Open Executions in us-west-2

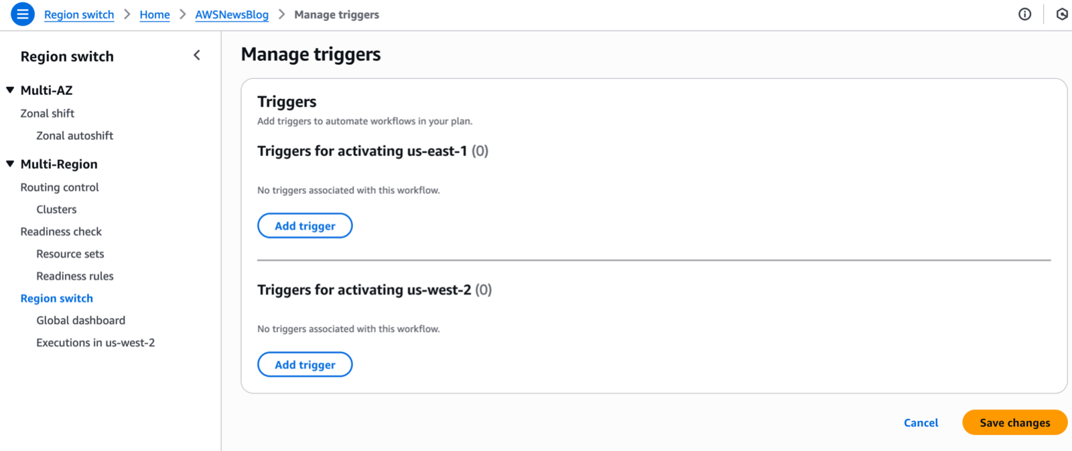click(96, 343)
